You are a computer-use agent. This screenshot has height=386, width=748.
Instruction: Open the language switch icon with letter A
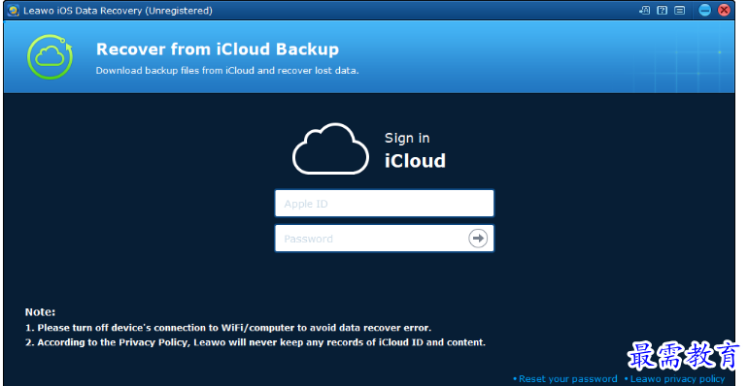[644, 10]
